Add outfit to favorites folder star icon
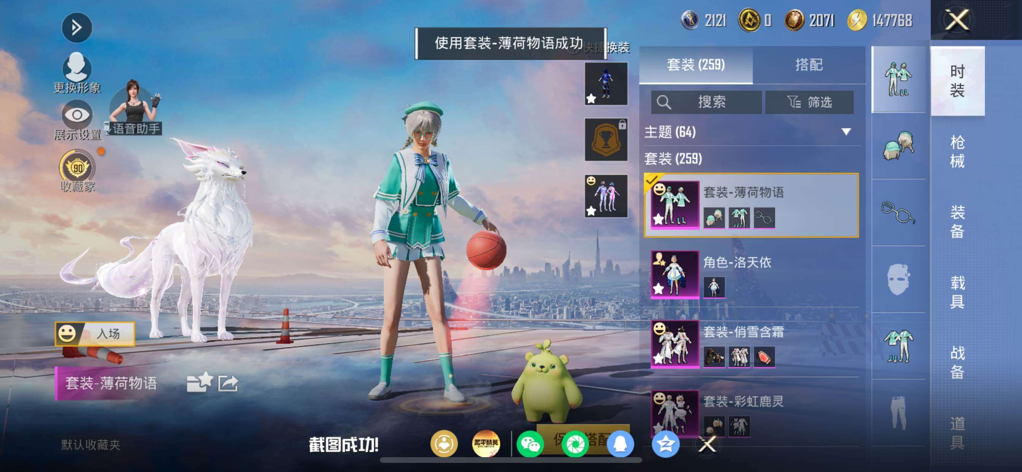 (199, 383)
